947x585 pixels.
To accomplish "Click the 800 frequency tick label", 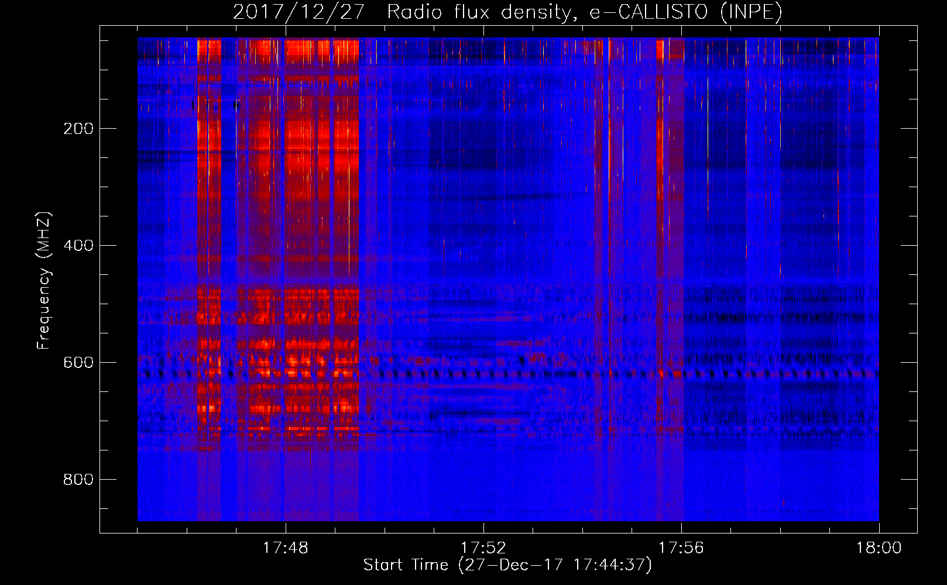I will (x=78, y=480).
